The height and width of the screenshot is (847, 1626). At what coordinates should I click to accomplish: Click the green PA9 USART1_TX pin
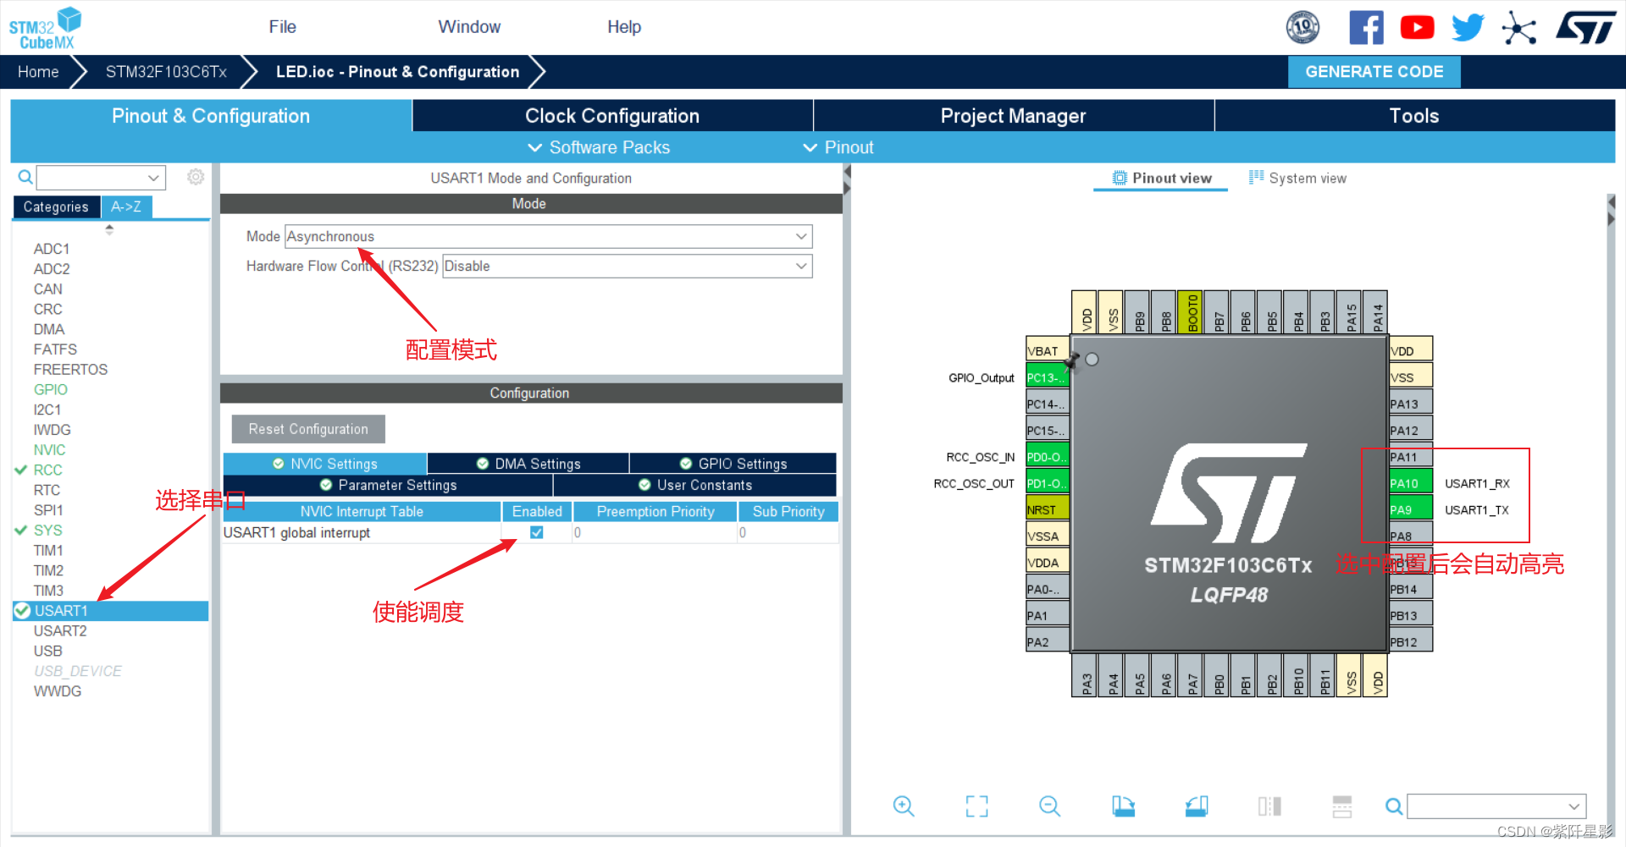click(x=1411, y=509)
